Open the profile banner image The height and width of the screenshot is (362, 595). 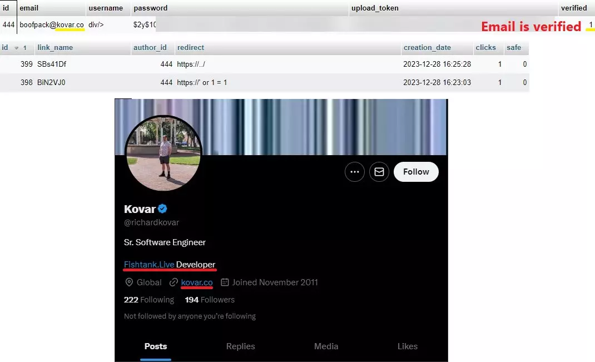pos(281,127)
